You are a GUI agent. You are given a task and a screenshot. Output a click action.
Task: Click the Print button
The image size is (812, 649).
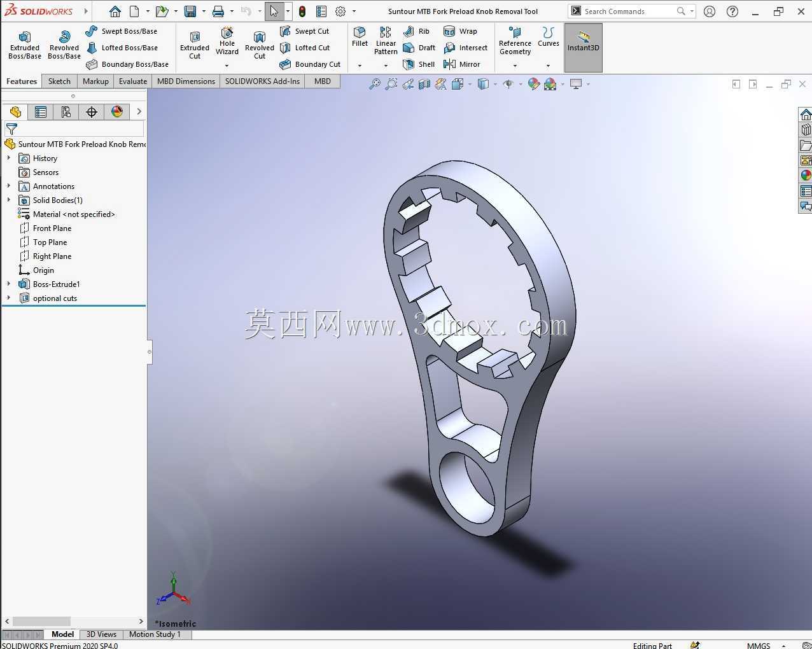pyautogui.click(x=218, y=11)
